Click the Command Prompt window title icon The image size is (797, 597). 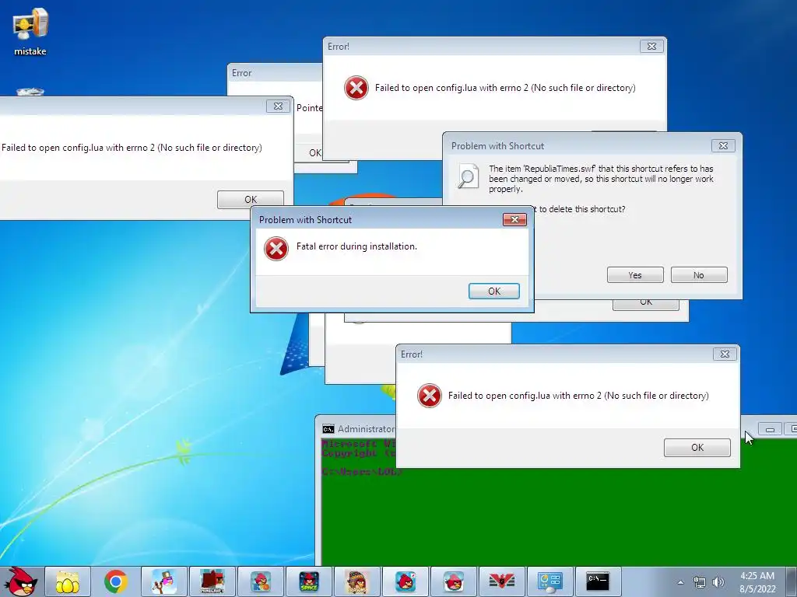[328, 429]
